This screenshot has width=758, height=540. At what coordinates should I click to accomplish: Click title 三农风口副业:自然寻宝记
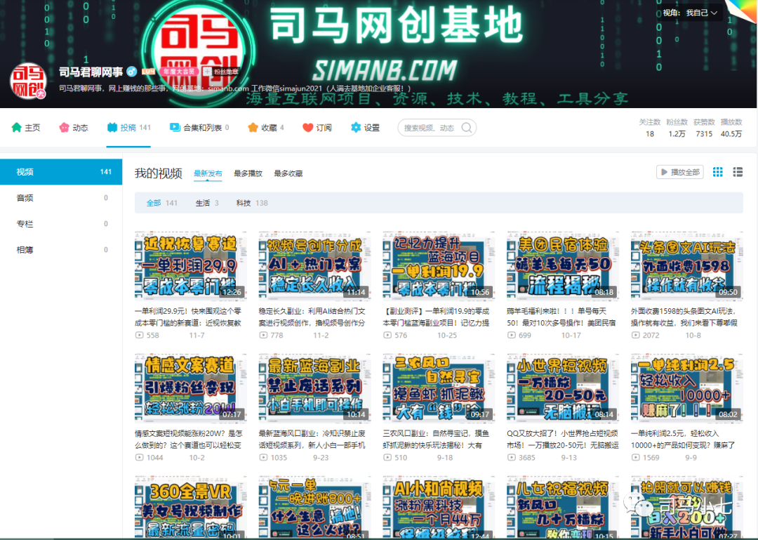tap(436, 440)
